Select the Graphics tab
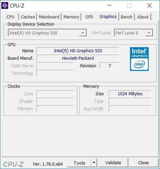This screenshot has height=169, width=160. [108, 17]
